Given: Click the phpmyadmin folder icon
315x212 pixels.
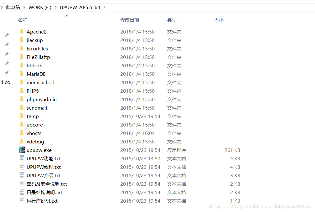Looking at the screenshot, I should [x=22, y=99].
